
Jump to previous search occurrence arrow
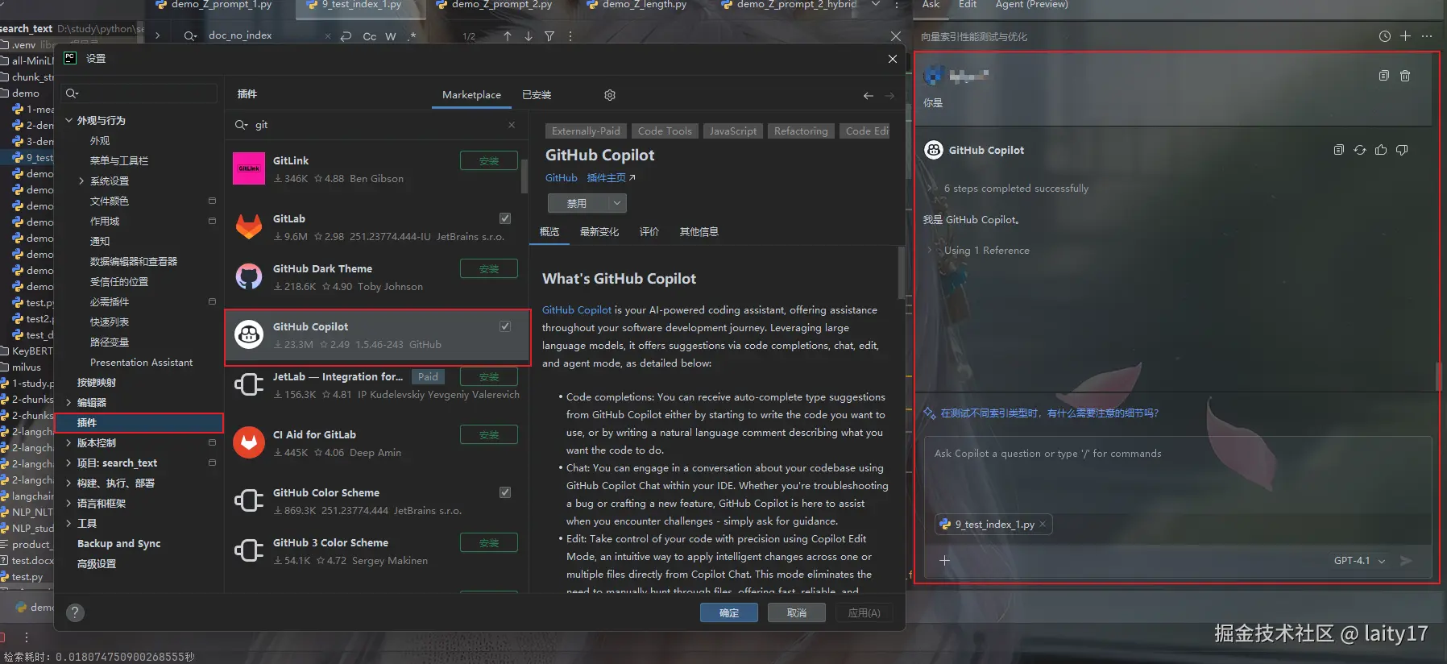[508, 36]
